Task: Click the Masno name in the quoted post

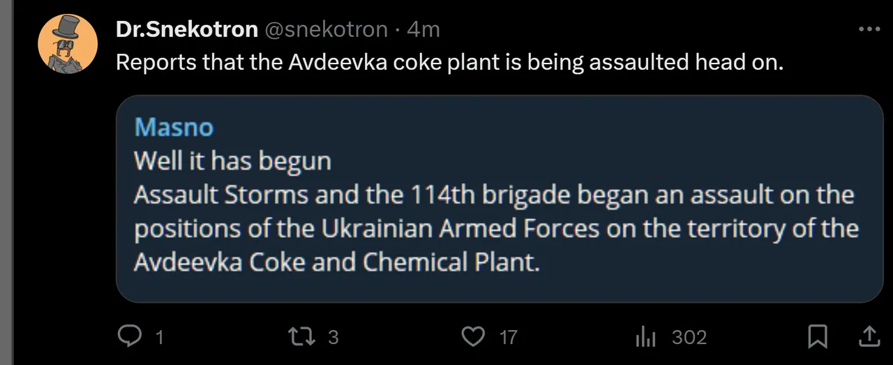Action: pos(174,127)
